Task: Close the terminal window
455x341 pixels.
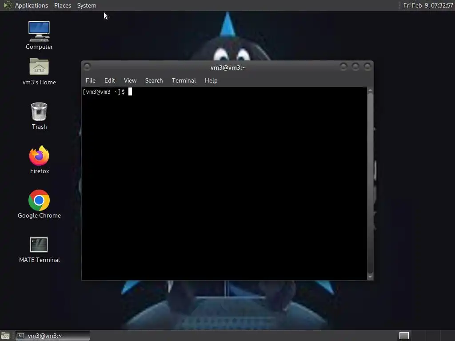Action: 367,67
